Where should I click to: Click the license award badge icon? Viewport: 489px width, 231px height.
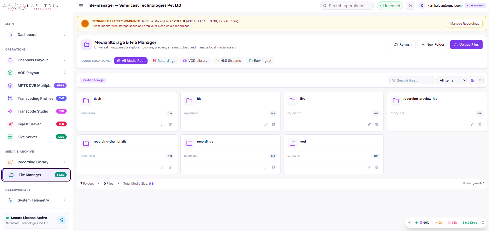tap(62, 220)
